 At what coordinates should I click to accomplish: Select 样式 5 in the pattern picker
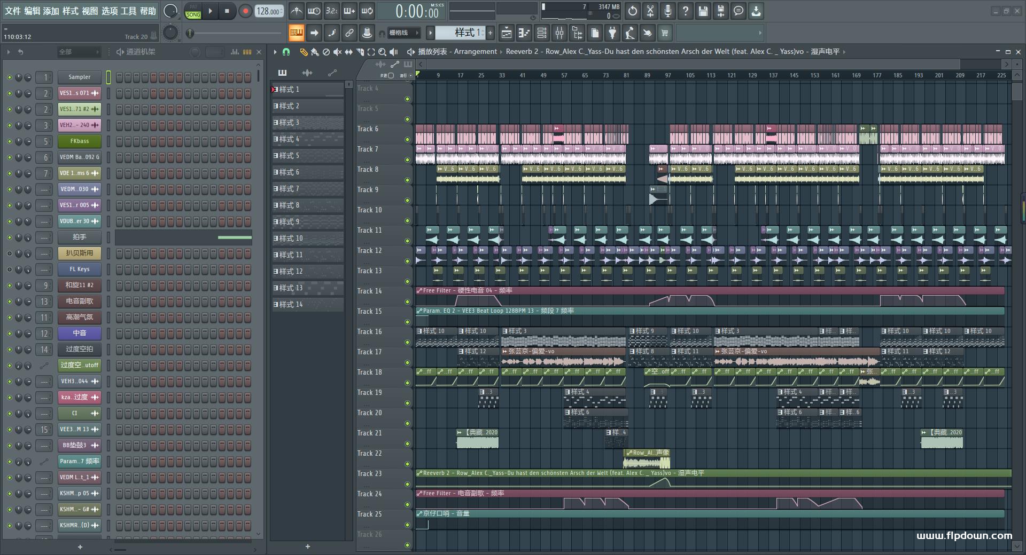(x=308, y=156)
